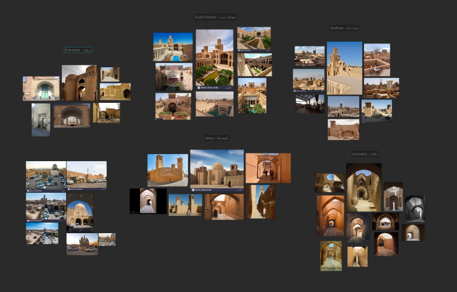Click the black-background archway image
The image size is (457, 292).
pos(148,201)
